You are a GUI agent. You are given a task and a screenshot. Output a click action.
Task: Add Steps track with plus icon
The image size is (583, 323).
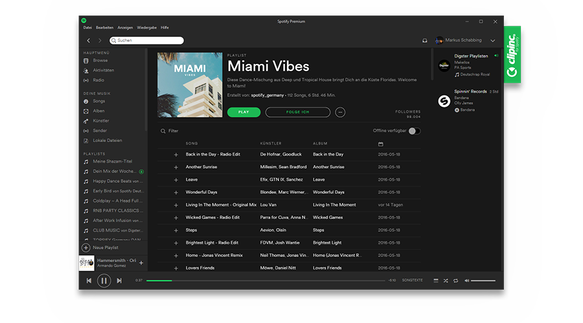[x=176, y=230]
